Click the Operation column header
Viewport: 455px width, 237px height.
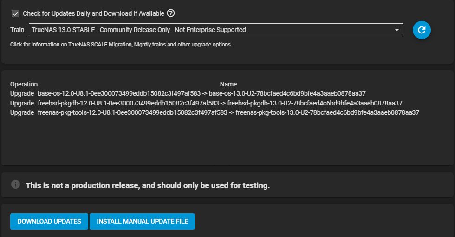coord(24,84)
